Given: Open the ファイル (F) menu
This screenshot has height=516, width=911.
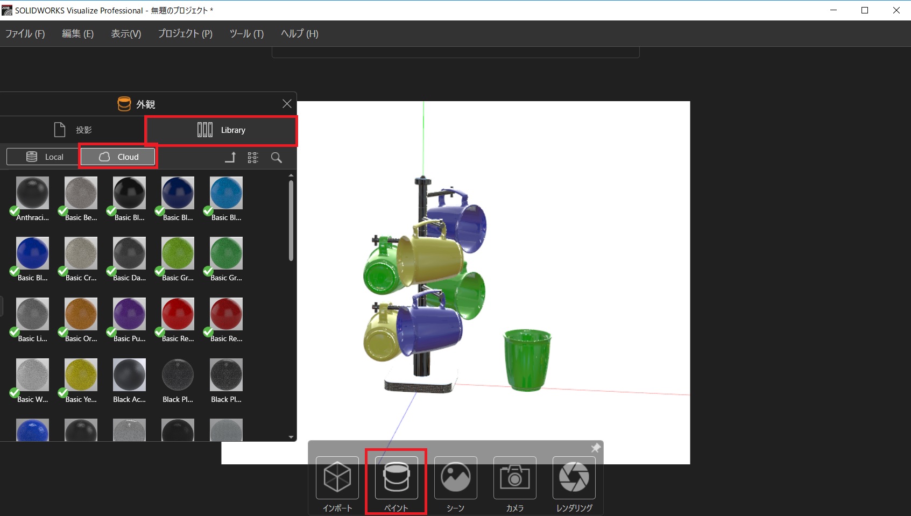Looking at the screenshot, I should point(25,34).
